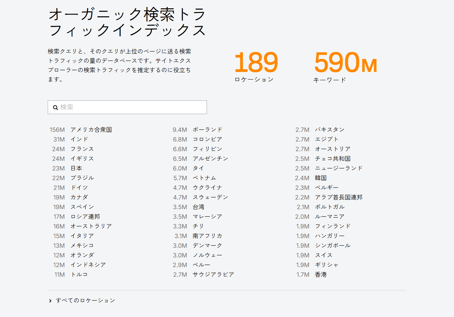Select インド in the first column
The height and width of the screenshot is (317, 454).
(x=78, y=139)
